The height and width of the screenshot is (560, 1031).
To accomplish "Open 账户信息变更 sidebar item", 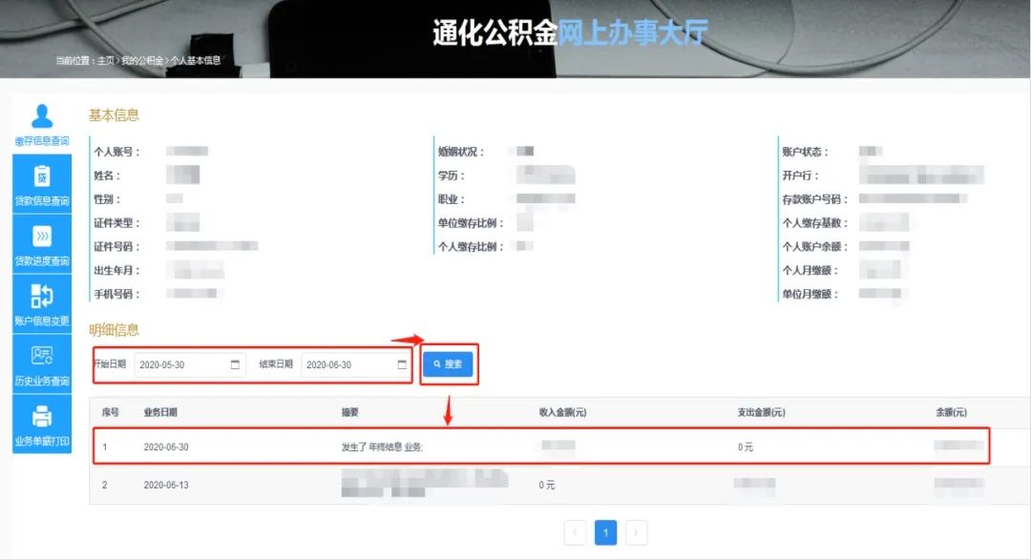I will click(42, 304).
